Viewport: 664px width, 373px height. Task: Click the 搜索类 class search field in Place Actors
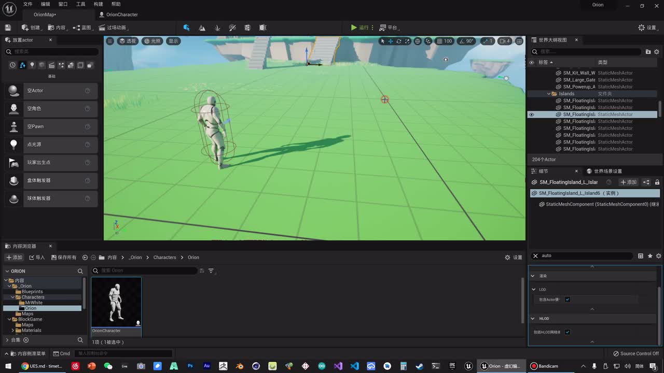point(51,51)
